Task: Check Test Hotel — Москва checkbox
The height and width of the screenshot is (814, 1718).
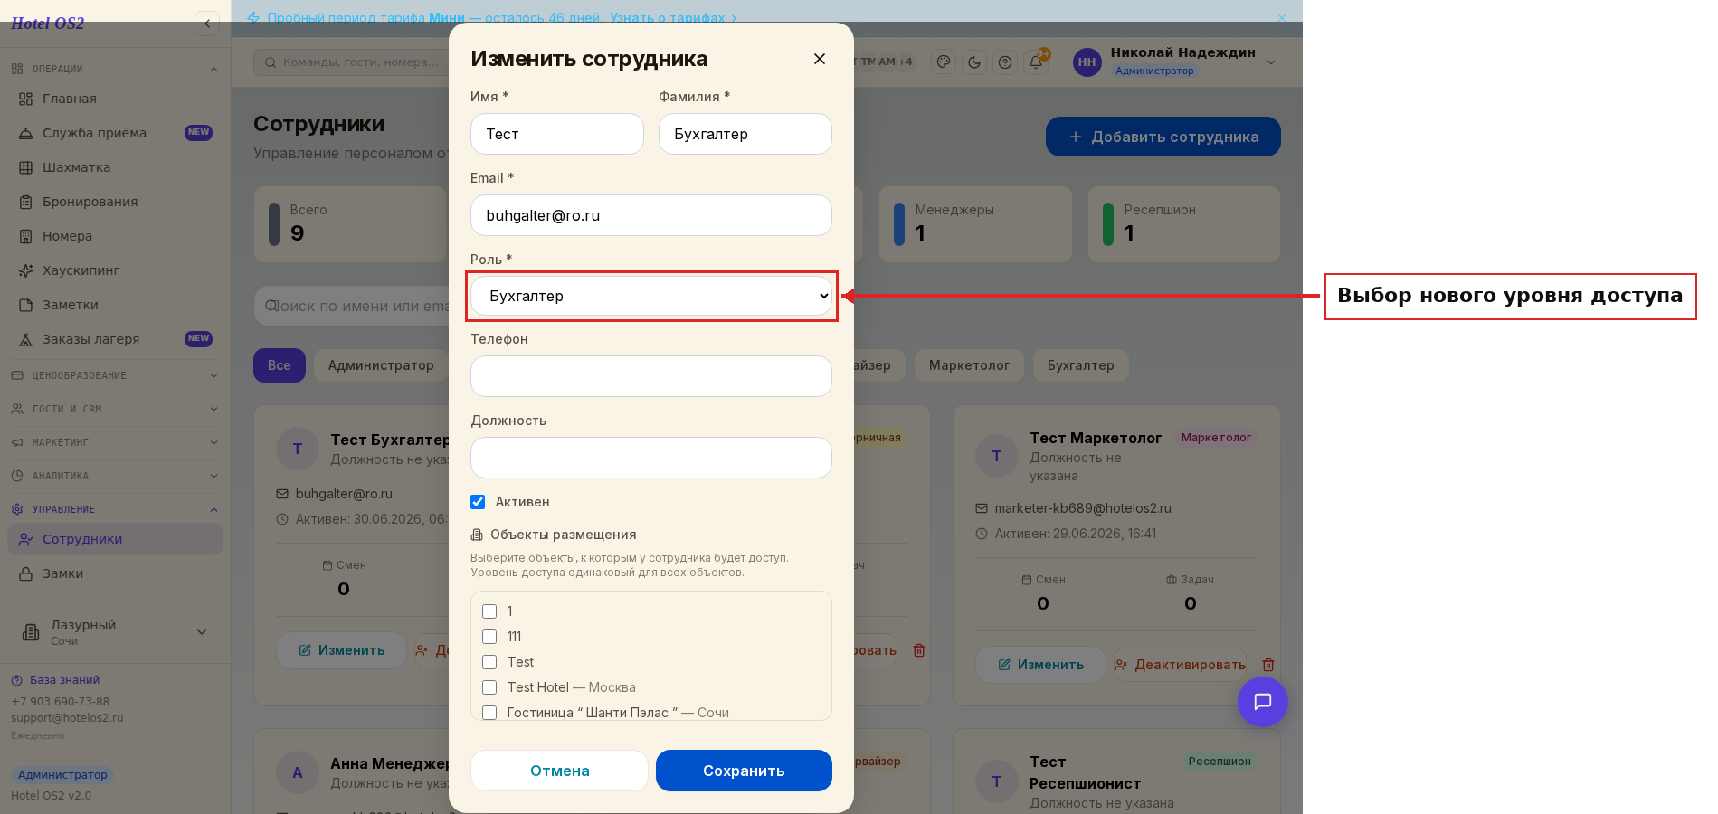Action: tap(489, 687)
